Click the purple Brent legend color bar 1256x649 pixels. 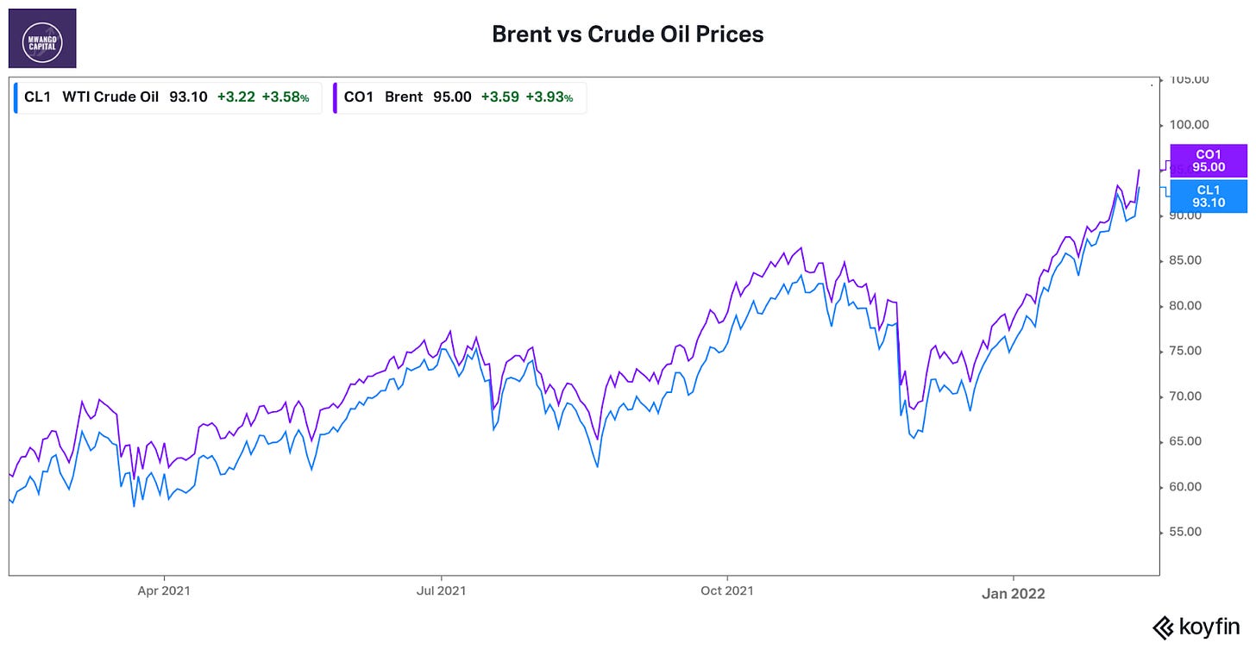[336, 97]
